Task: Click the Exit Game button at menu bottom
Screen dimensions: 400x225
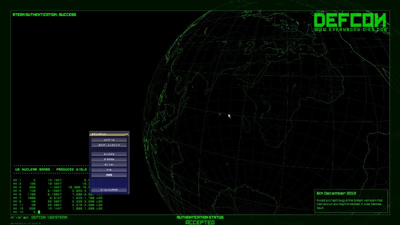Action: (x=108, y=190)
